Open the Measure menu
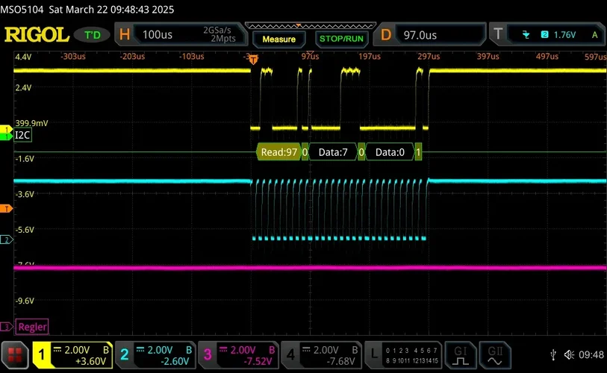The image size is (607, 373). point(278,38)
